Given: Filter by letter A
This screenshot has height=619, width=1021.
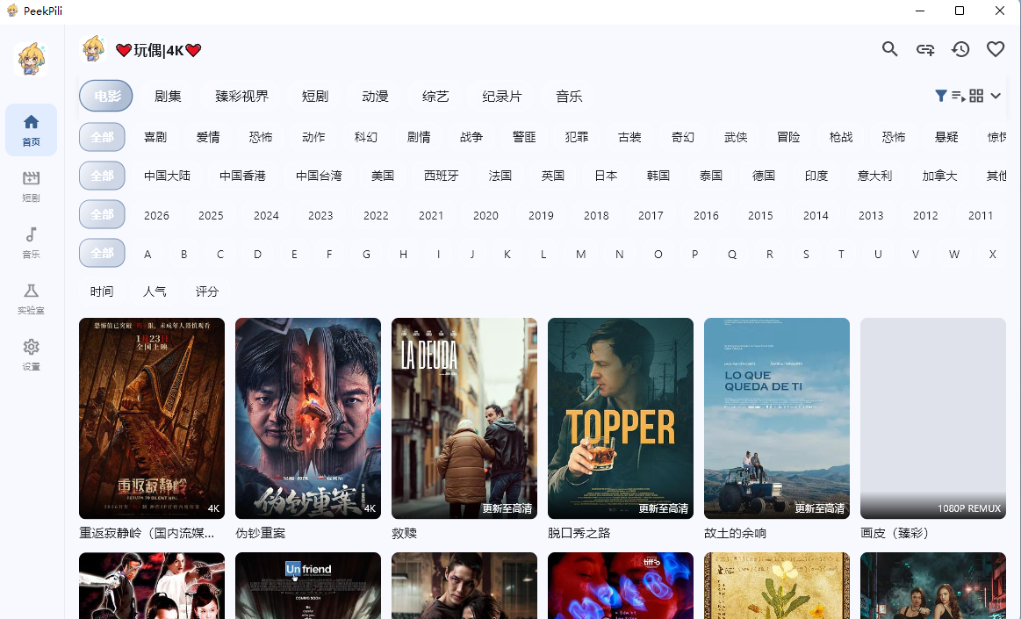Looking at the screenshot, I should [147, 254].
